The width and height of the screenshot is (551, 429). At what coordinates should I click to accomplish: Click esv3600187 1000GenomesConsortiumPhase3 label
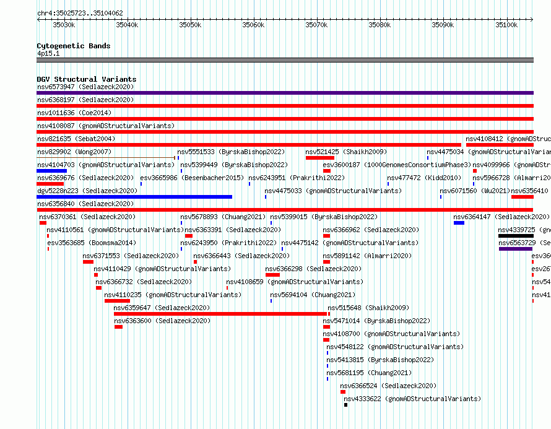tap(397, 165)
